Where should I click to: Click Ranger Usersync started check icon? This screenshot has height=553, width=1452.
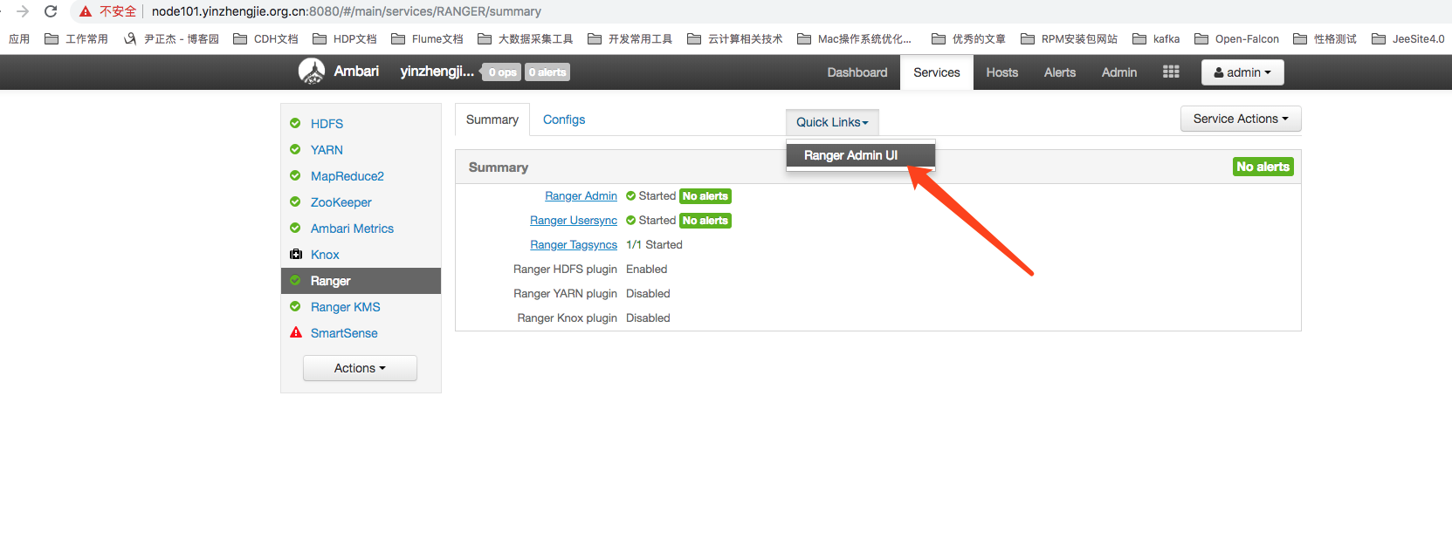[x=630, y=221]
